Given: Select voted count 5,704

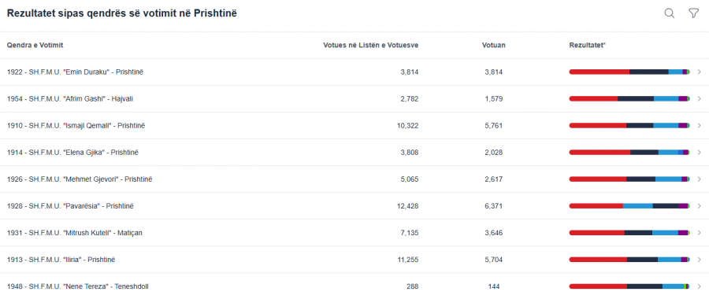Looking at the screenshot, I should [494, 260].
